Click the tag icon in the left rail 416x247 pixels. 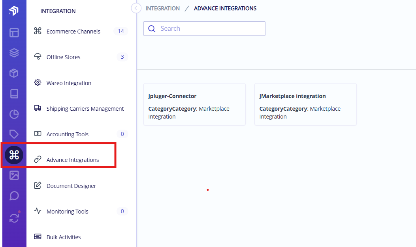coord(14,134)
